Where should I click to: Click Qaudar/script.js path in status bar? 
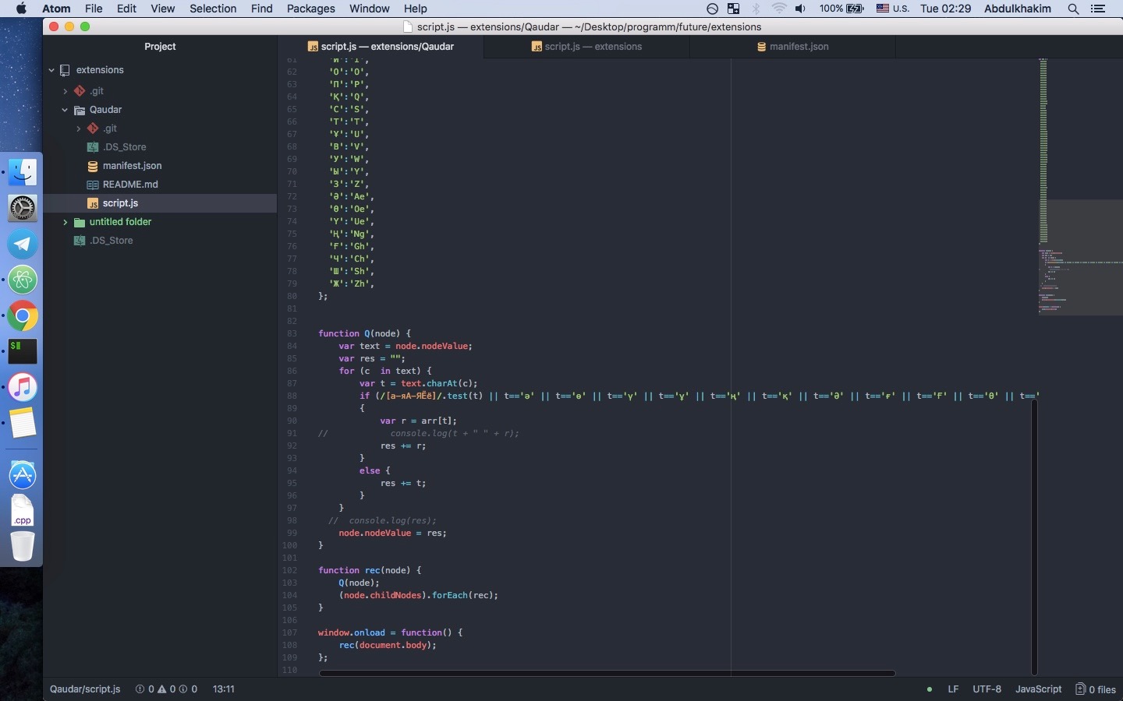point(85,689)
